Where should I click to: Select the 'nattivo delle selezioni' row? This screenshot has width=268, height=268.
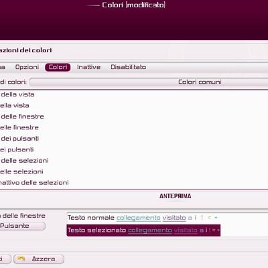pos(134,183)
